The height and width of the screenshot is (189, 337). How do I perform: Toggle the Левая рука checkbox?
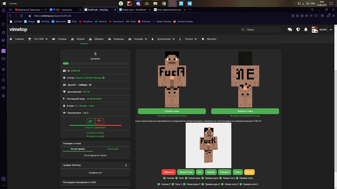(186, 178)
